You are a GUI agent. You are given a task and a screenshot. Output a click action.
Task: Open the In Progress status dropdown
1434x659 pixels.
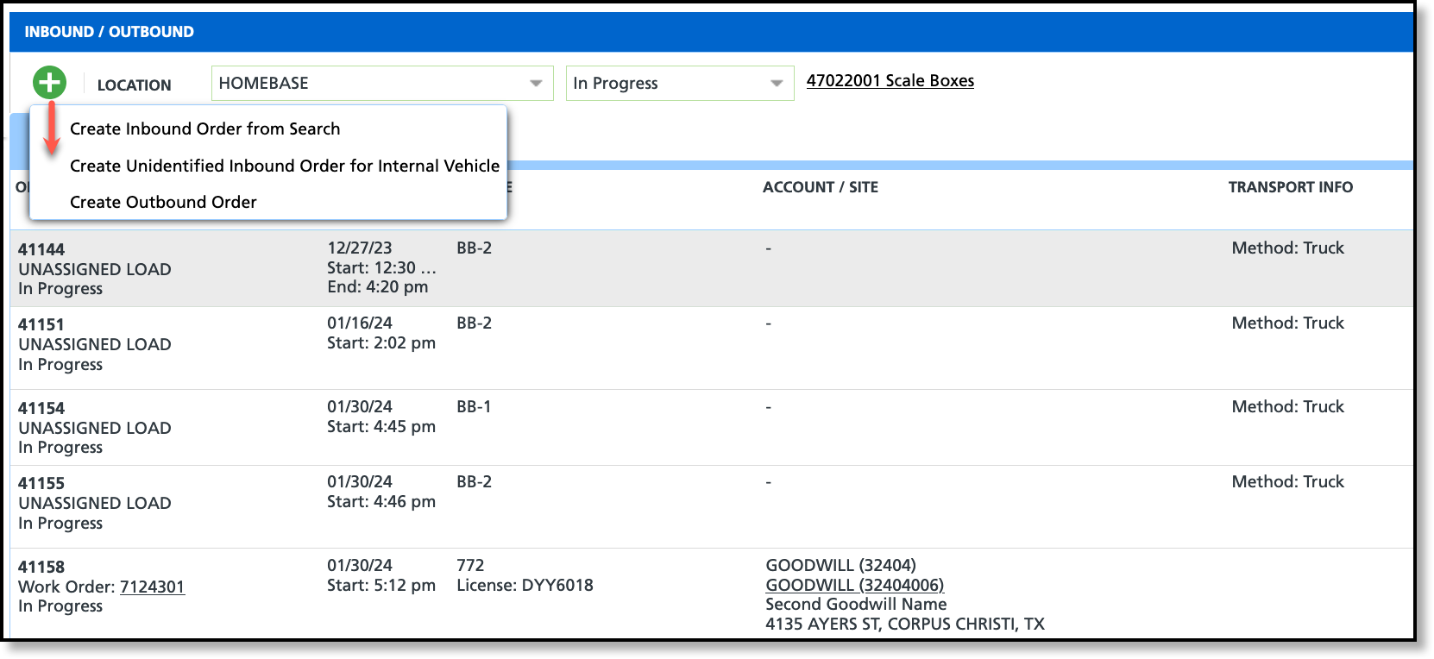680,84
